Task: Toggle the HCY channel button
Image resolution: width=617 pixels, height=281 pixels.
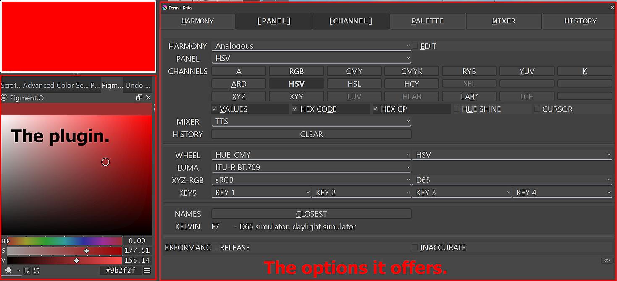Action: click(x=412, y=84)
